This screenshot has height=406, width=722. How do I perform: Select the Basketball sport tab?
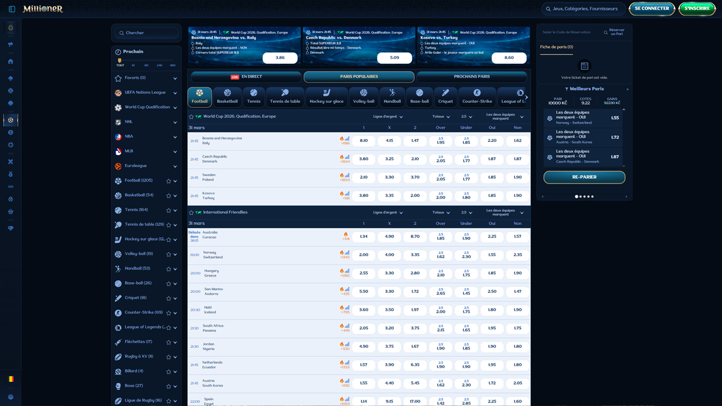click(227, 97)
